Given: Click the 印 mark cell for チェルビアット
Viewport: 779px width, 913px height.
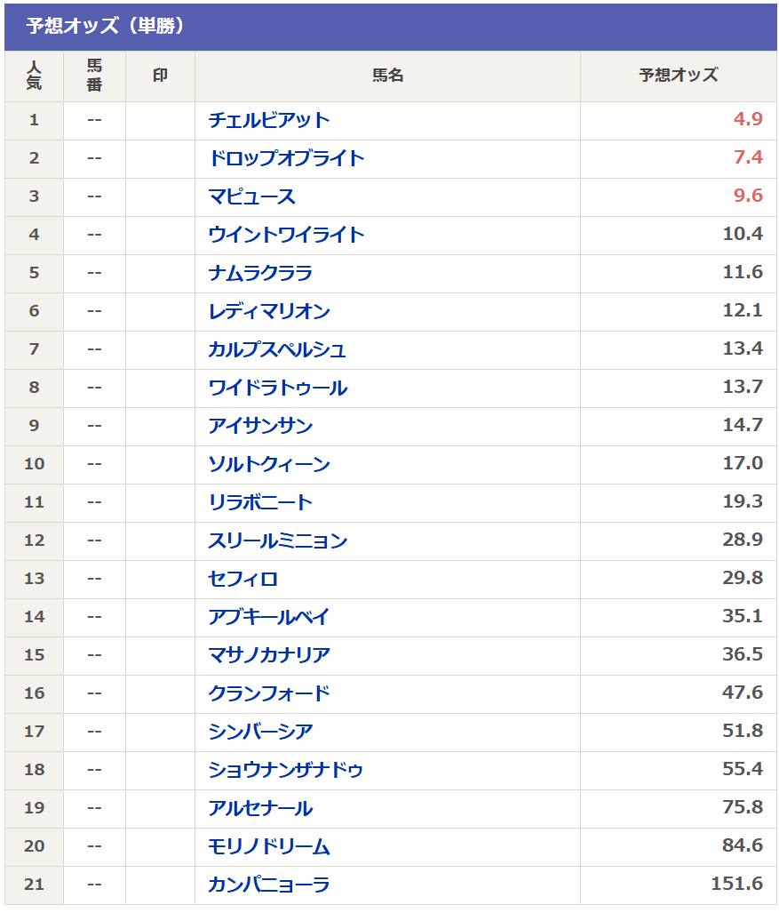Looking at the screenshot, I should (160, 120).
